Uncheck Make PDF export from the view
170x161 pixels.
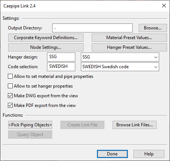[x=10, y=105]
